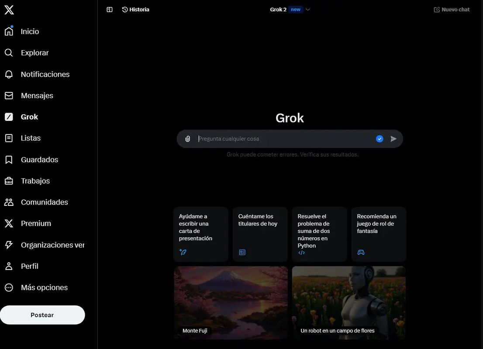Click the send arrow icon
Screen dimensions: 483x349
point(393,139)
